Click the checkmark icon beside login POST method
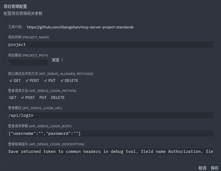 (x=22, y=97)
